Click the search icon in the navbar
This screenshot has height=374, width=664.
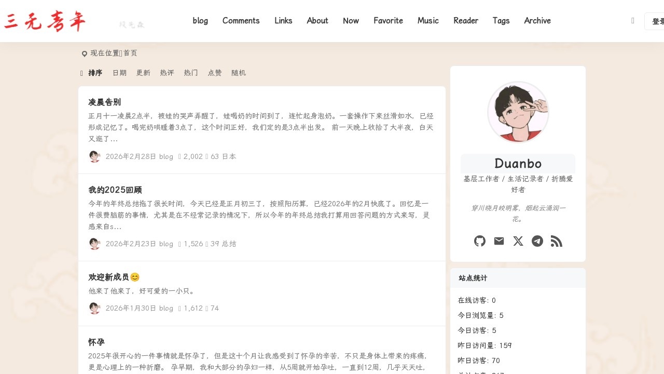click(x=632, y=21)
